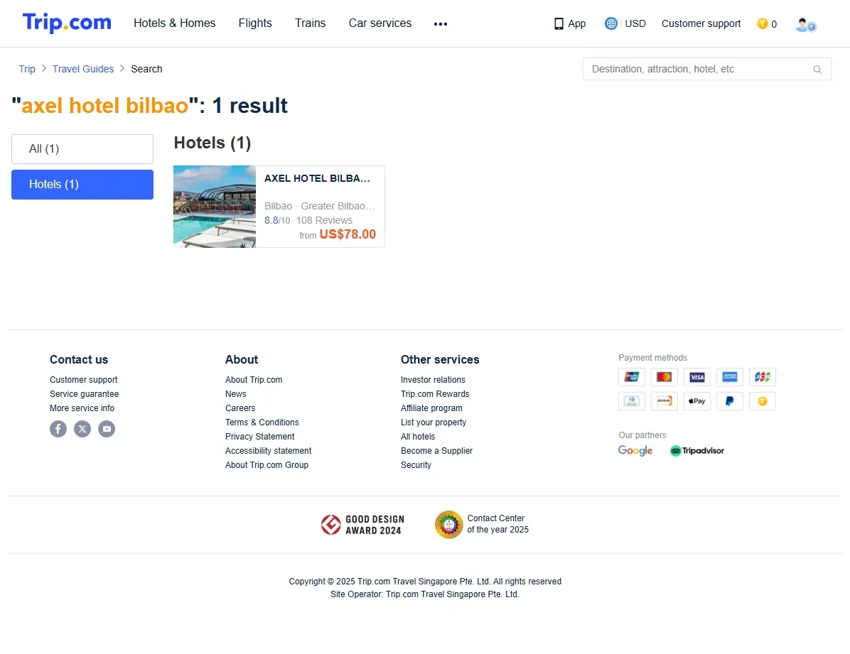Click the Visa payment icon
Image resolution: width=850 pixels, height=654 pixels.
coord(697,377)
